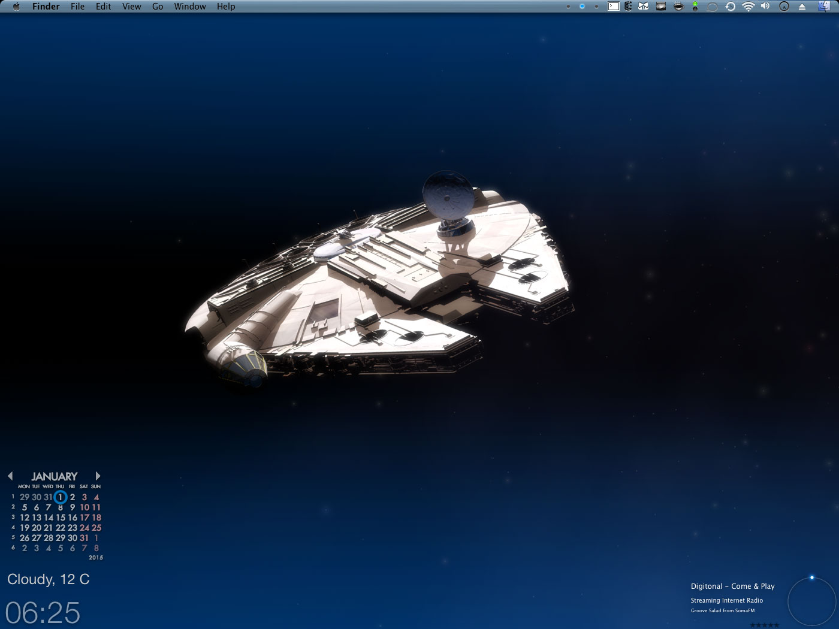The height and width of the screenshot is (629, 839).
Task: Go to next month in calendar widget
Action: [x=98, y=476]
